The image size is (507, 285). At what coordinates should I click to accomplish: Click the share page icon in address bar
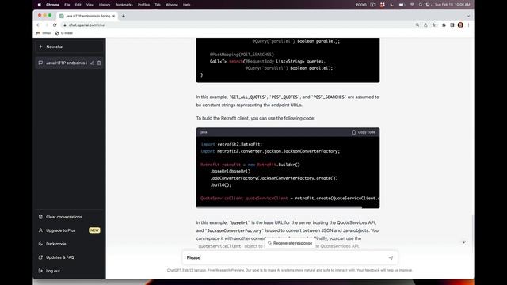pyautogui.click(x=425, y=25)
